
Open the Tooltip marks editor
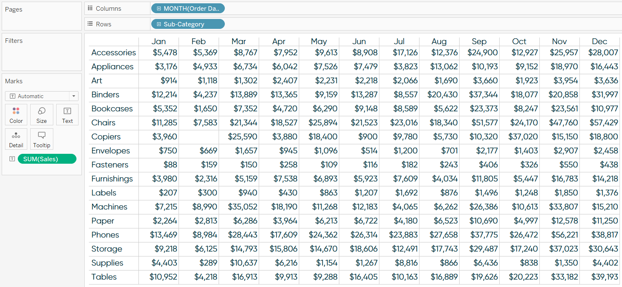(41, 139)
